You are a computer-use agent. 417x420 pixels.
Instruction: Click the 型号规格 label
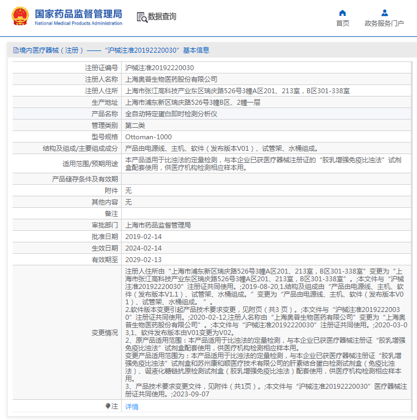(105, 137)
